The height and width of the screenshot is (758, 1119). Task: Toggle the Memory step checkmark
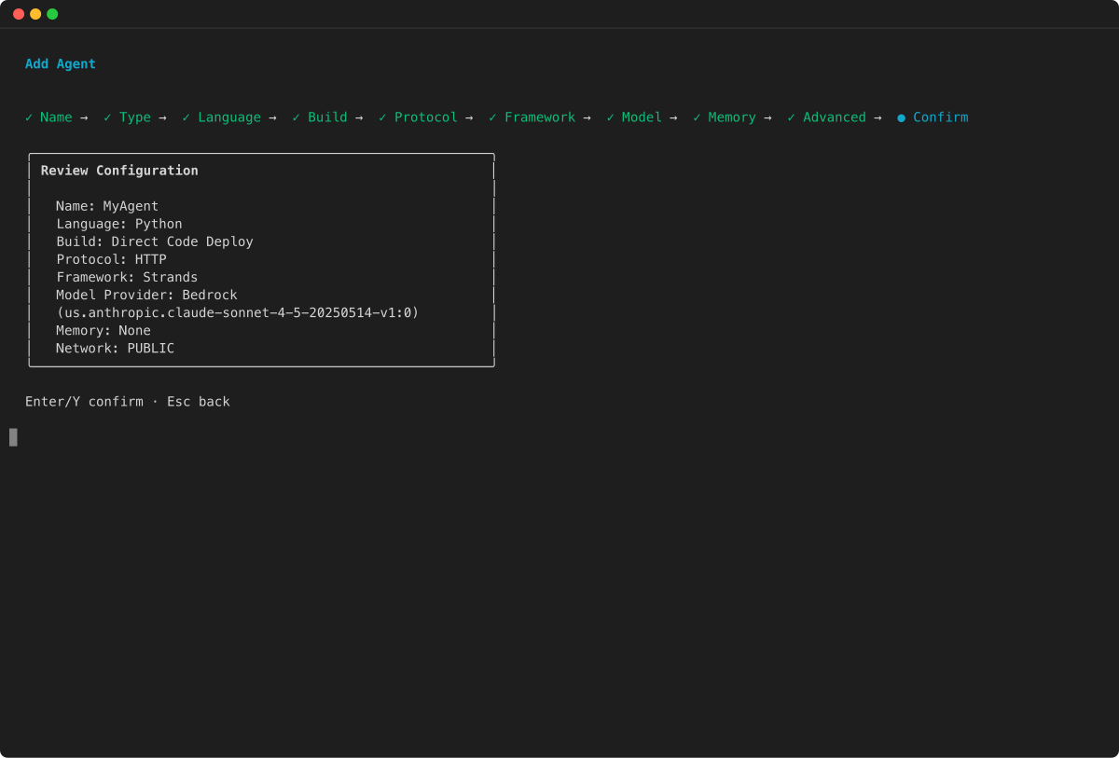695,117
